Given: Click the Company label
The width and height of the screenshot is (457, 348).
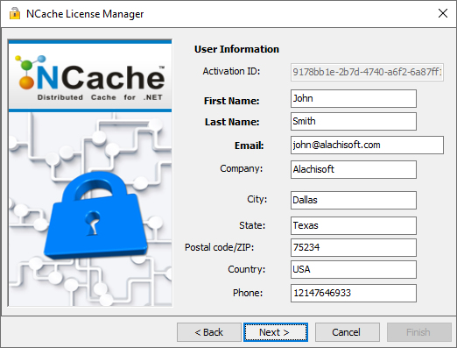Looking at the screenshot, I should [242, 168].
